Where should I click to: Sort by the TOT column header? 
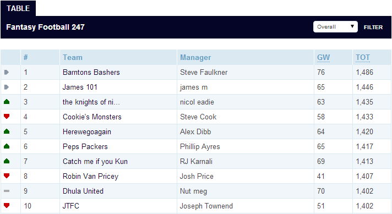pyautogui.click(x=362, y=57)
